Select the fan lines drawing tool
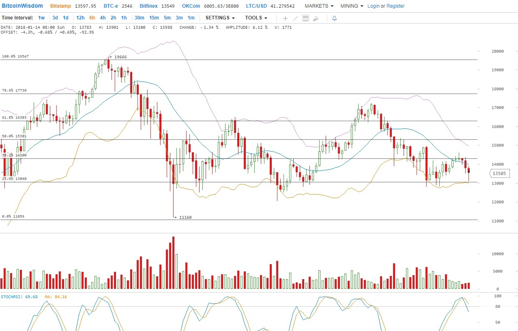The width and height of the screenshot is (518, 331). pyautogui.click(x=316, y=18)
